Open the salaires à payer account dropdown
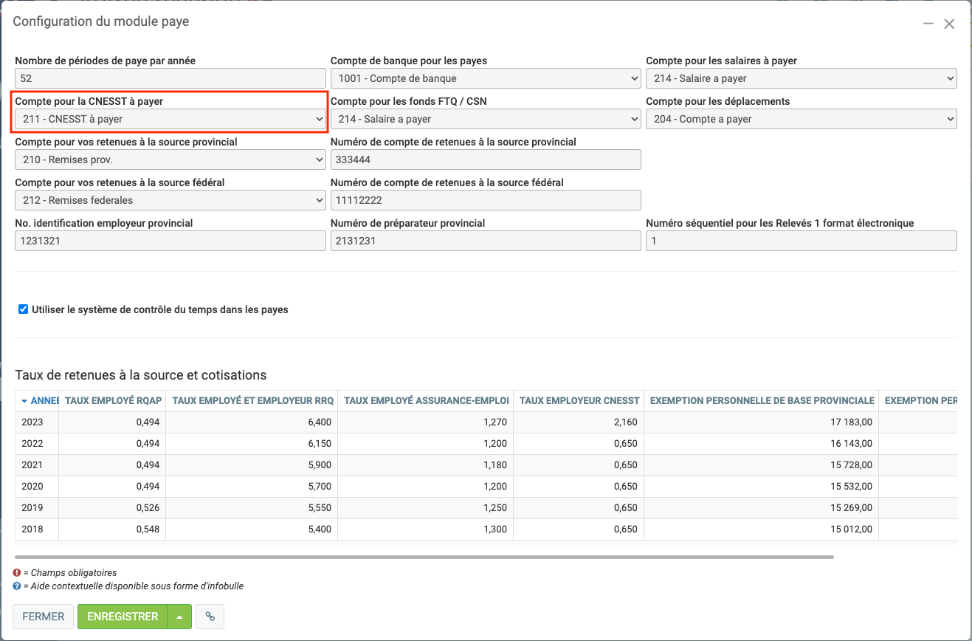 [801, 78]
